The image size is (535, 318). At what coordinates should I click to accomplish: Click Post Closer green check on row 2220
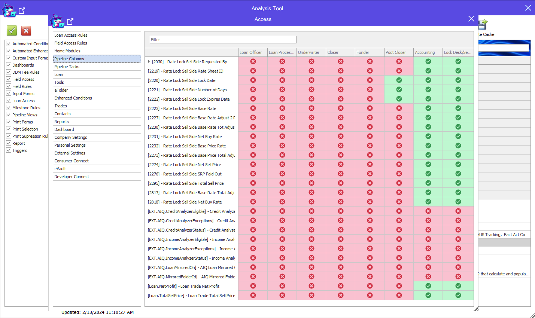point(399,80)
